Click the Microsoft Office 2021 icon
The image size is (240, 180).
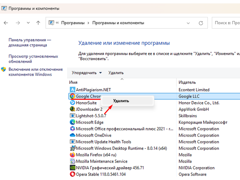(x=73, y=129)
